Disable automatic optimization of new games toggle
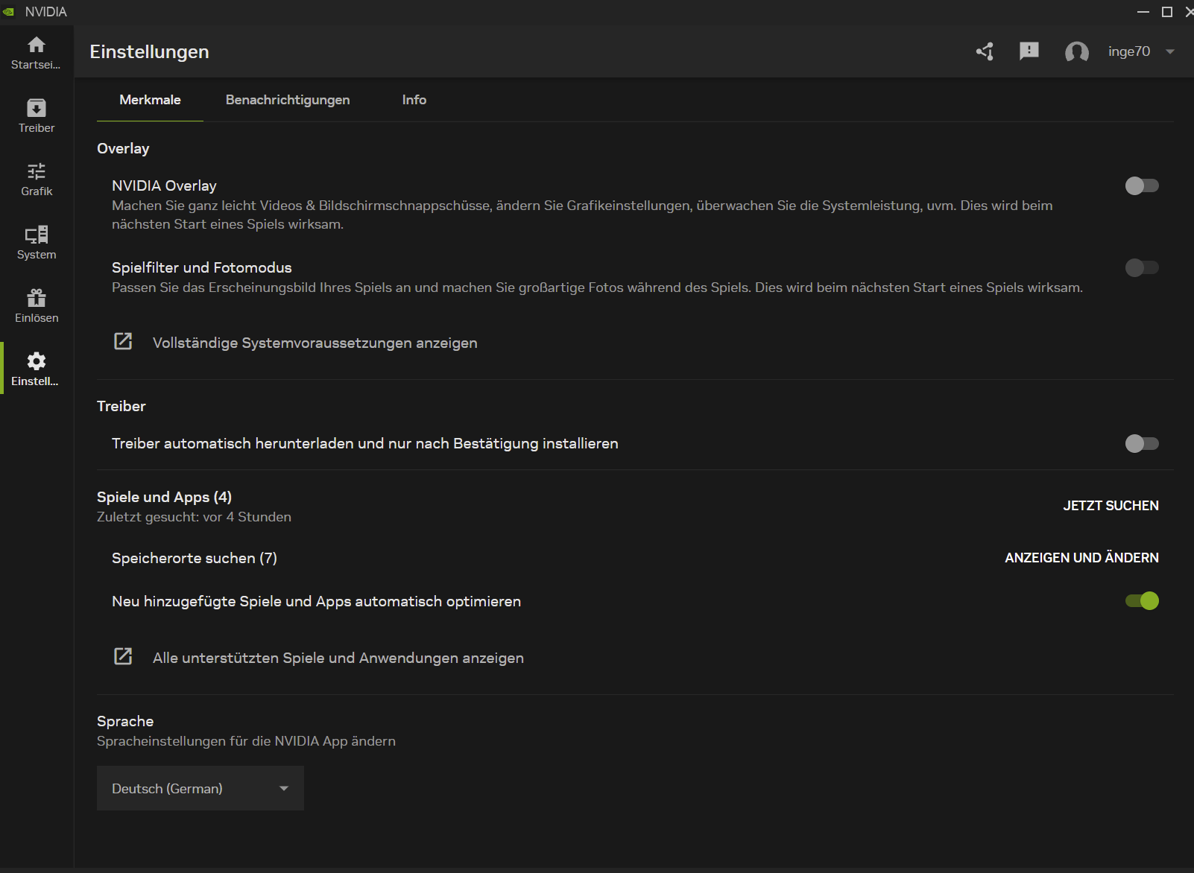The height and width of the screenshot is (873, 1194). (x=1142, y=600)
